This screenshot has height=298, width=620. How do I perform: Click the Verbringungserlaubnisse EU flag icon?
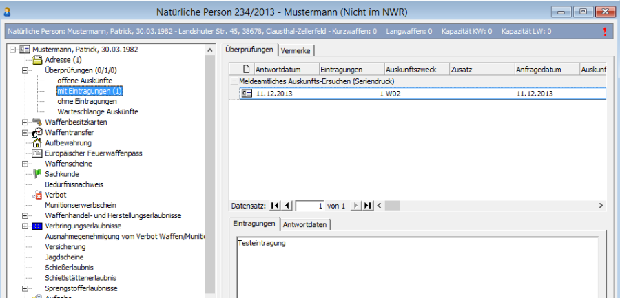37,226
